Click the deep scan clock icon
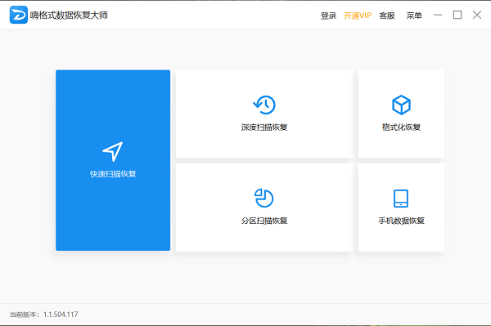Viewport: 491px width, 326px height. (x=264, y=105)
